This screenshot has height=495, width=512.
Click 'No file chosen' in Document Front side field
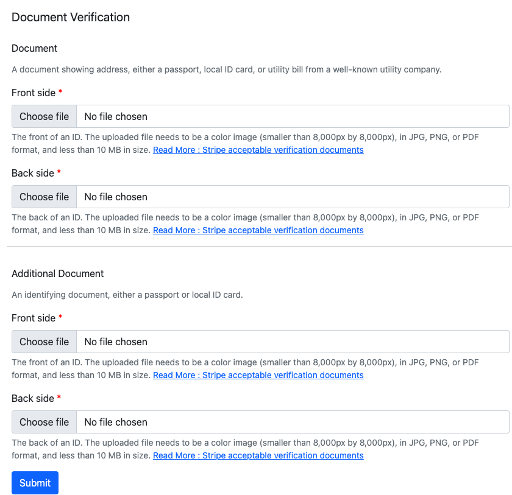point(116,116)
